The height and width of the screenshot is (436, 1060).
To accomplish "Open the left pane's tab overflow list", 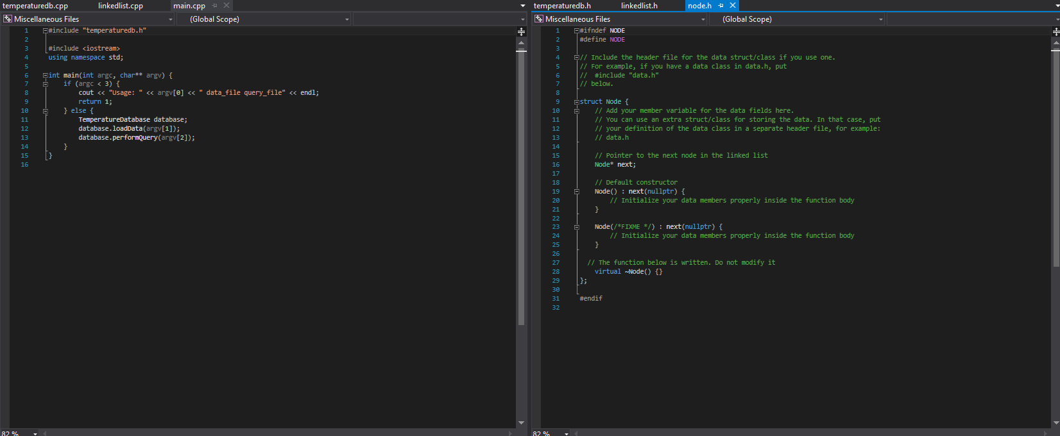I will [522, 6].
